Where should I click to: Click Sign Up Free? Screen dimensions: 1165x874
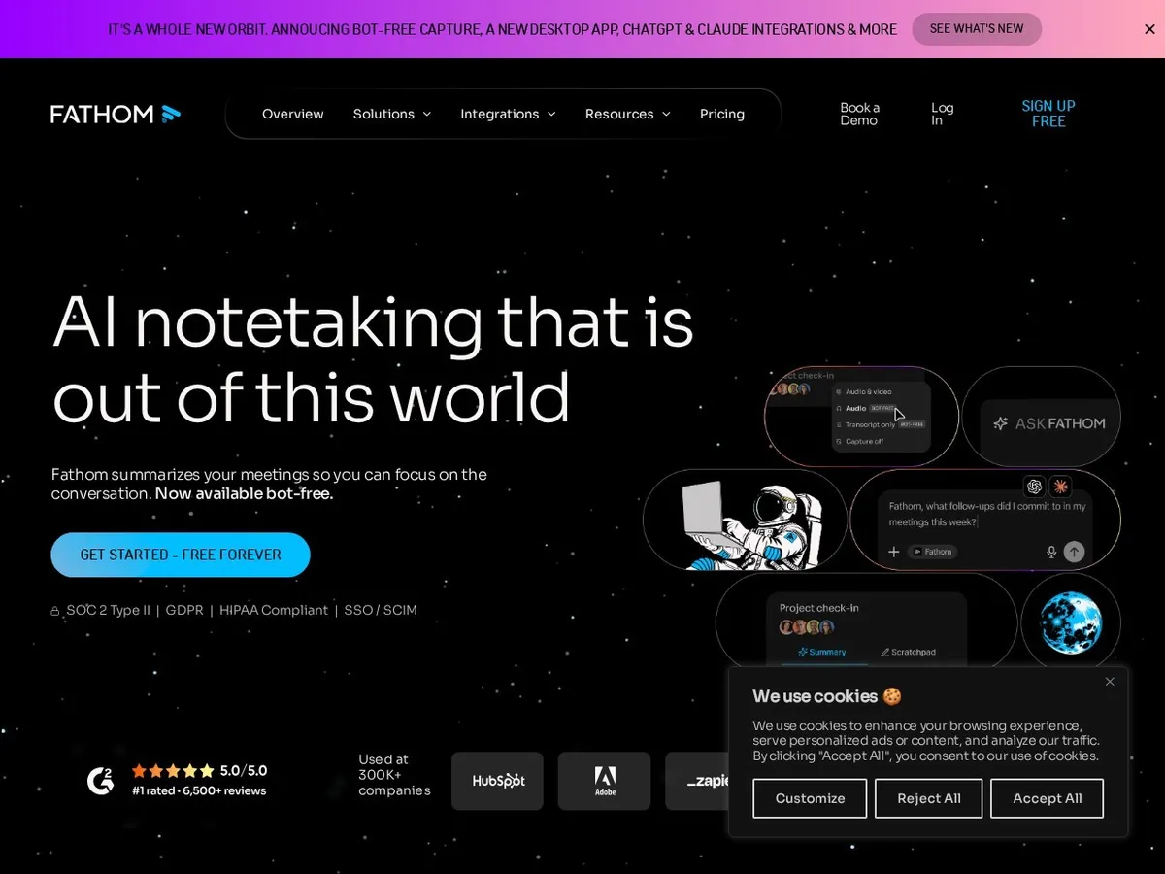coord(1048,114)
